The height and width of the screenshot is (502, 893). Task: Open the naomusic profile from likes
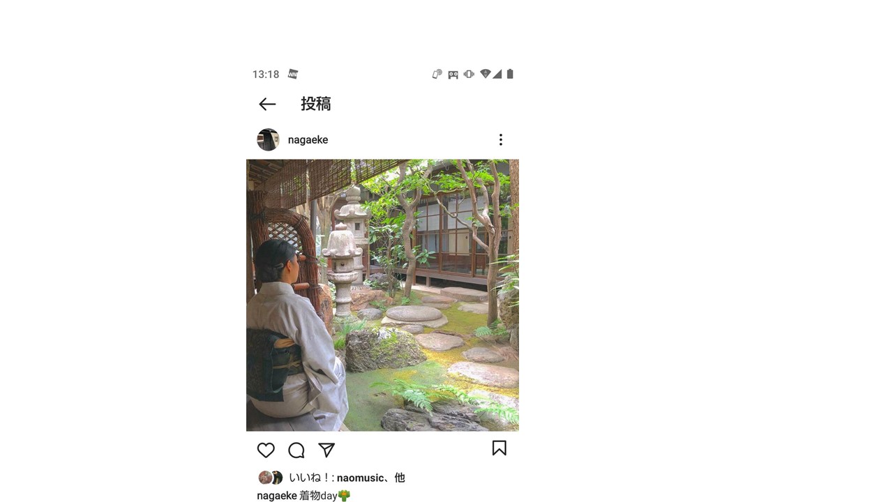pos(360,478)
